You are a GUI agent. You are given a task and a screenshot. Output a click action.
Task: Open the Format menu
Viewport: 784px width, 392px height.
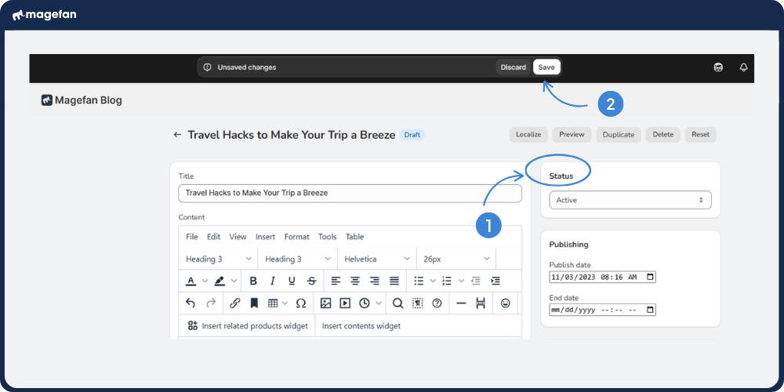[296, 237]
